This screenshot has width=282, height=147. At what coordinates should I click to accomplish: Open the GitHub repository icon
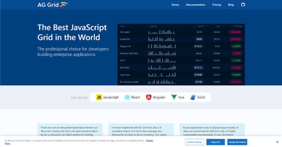tap(243, 5)
